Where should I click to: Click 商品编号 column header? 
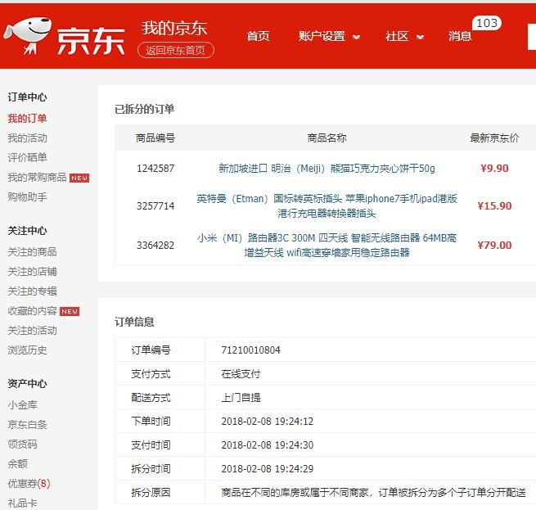coord(155,138)
